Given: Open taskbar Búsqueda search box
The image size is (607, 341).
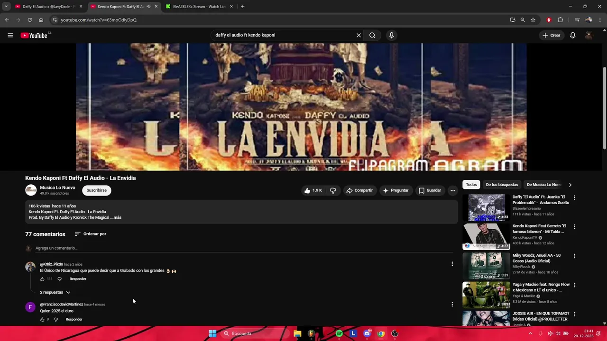Looking at the screenshot, I should 254,333.
